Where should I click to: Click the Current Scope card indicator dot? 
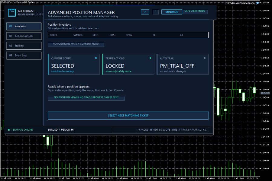[96, 58]
